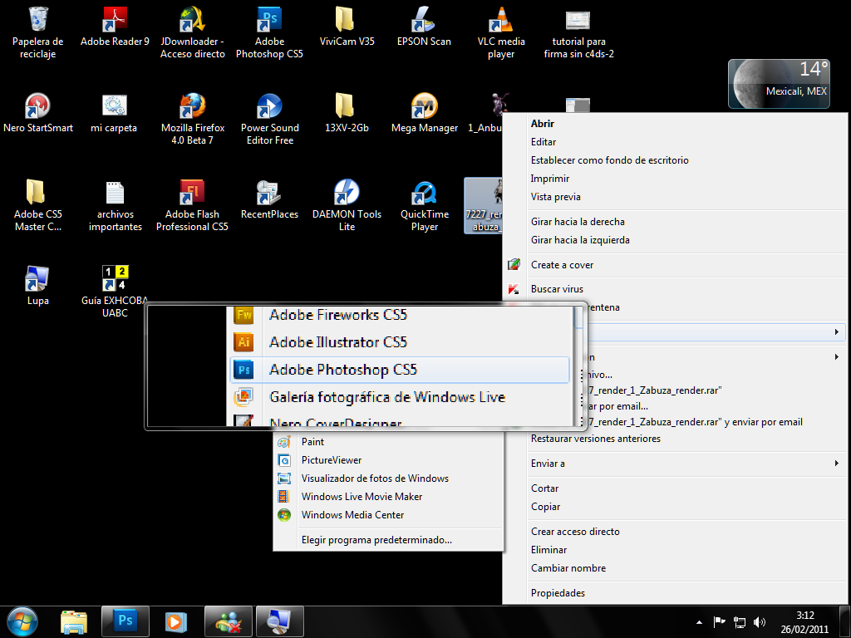851x638 pixels.
Task: Select the mi carpeta icon
Action: pos(114,113)
